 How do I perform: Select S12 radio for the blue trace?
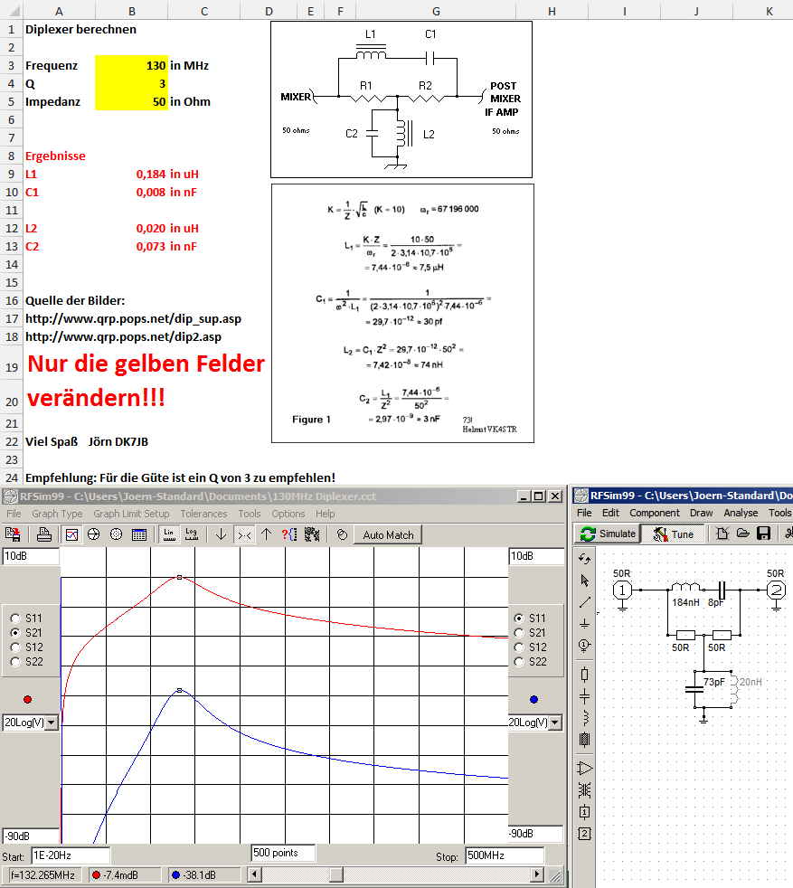point(518,647)
